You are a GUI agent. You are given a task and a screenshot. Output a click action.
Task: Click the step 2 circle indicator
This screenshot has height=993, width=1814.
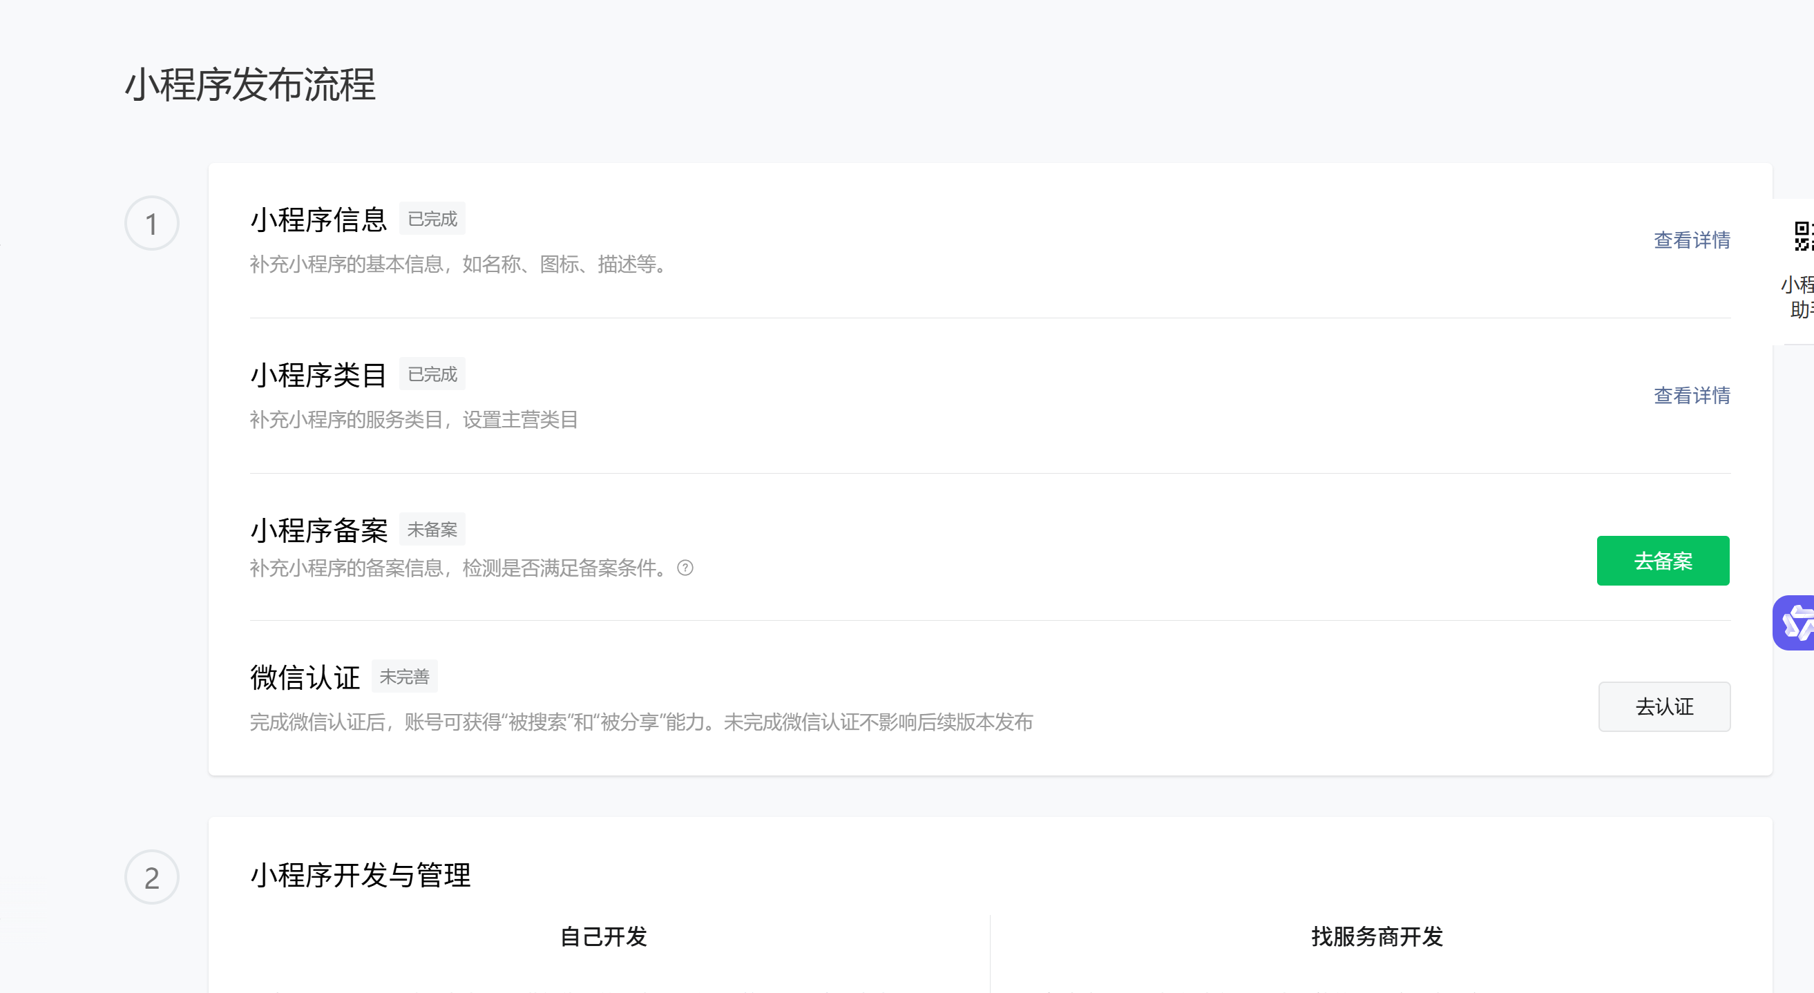point(151,877)
